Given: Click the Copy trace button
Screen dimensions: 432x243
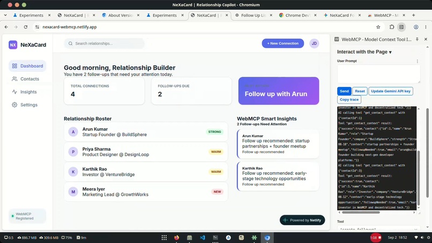Looking at the screenshot, I should pos(349,99).
